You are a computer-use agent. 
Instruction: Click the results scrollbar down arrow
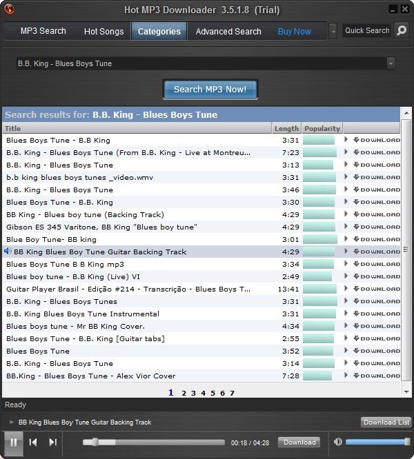coord(406,391)
